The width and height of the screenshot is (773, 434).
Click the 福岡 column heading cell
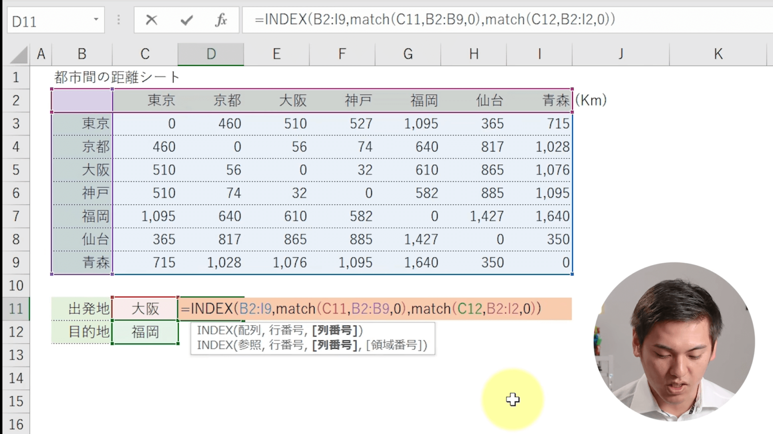pyautogui.click(x=408, y=100)
